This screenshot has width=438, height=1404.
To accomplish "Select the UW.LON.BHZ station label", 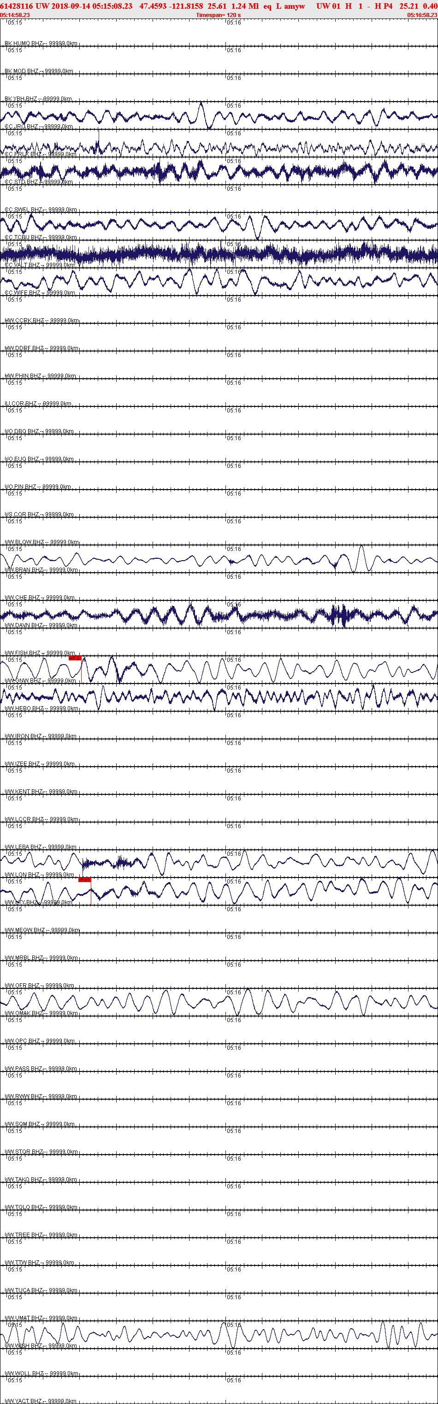I will (x=39, y=875).
